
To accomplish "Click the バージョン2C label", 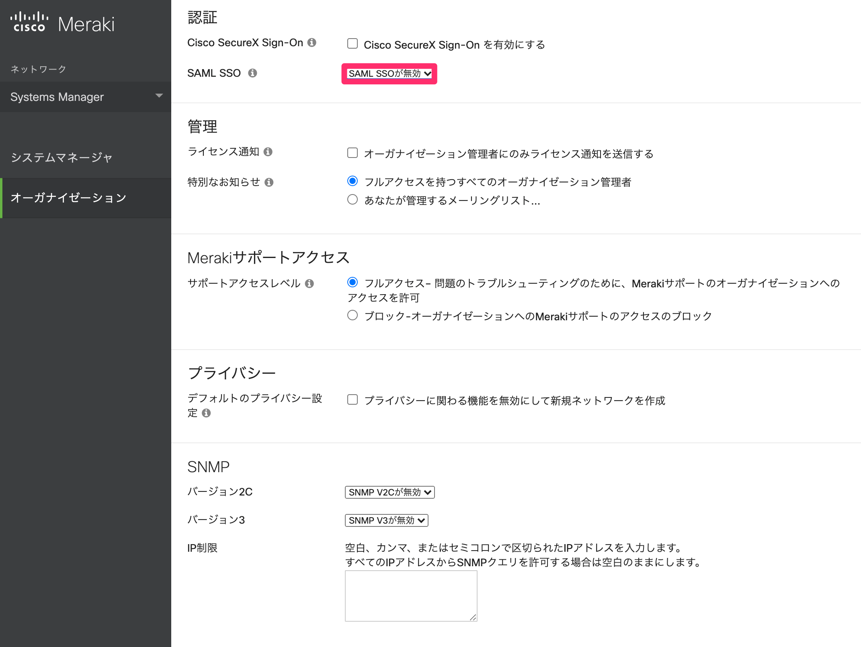I will (x=220, y=492).
